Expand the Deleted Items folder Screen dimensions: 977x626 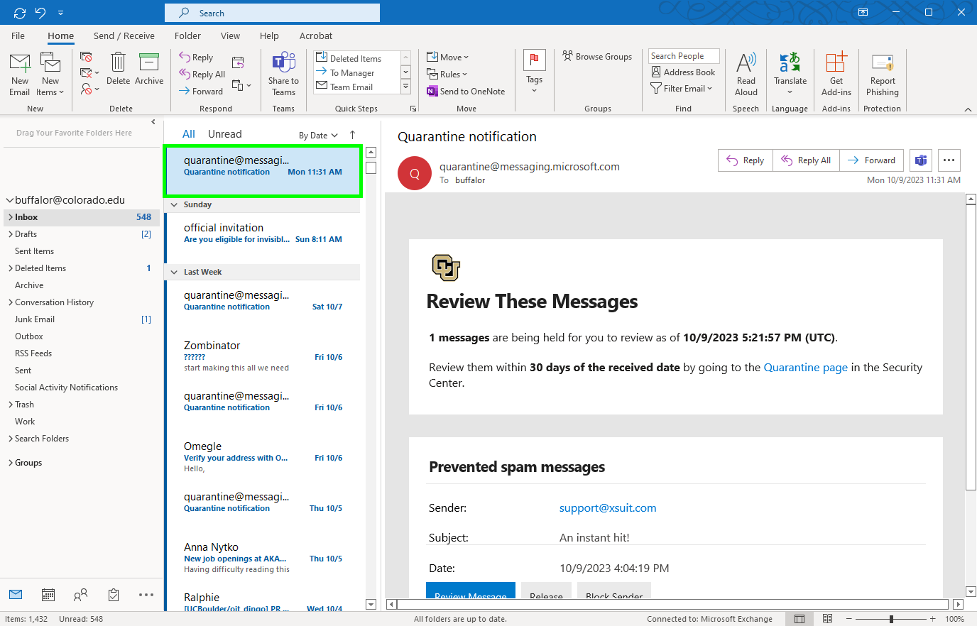(x=10, y=268)
